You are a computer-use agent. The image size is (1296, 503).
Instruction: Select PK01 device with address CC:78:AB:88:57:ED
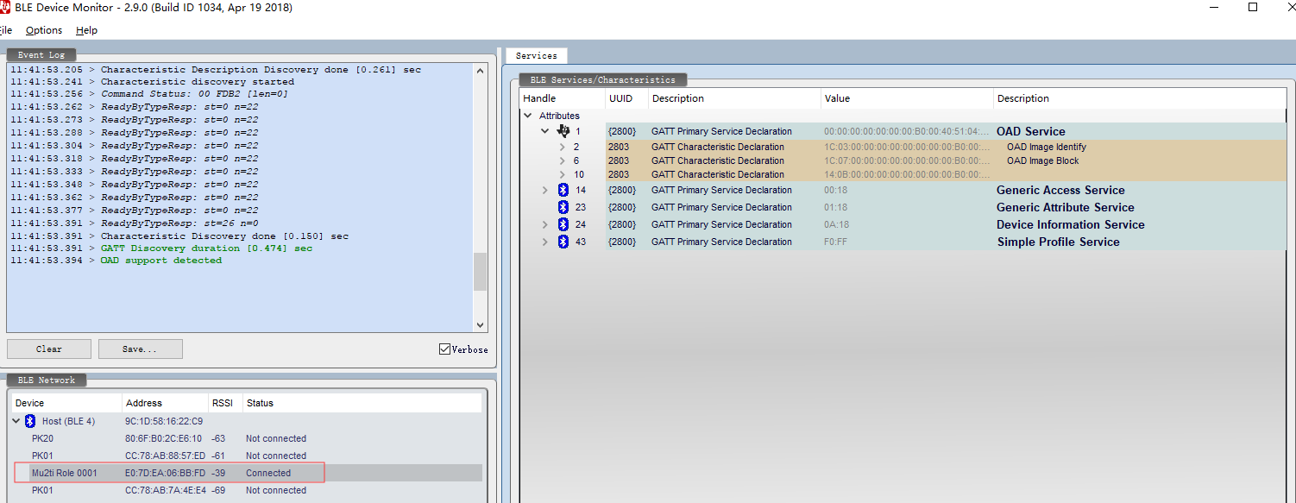coord(247,456)
